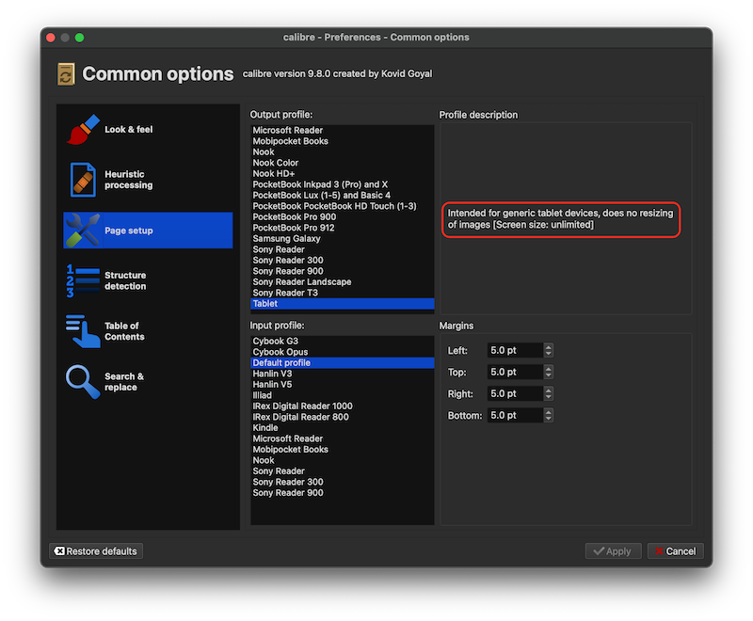Click the Look & feel paintbrush icon
Image resolution: width=753 pixels, height=621 pixels.
click(83, 130)
